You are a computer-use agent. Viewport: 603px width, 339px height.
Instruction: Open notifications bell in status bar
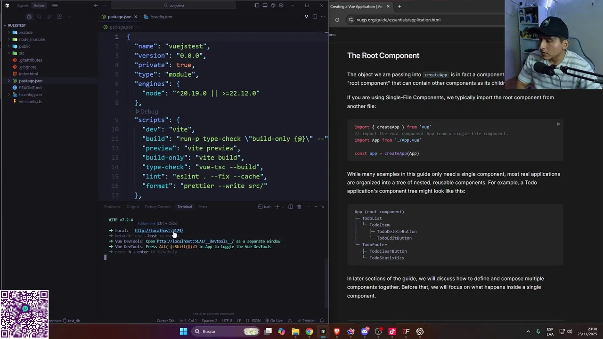322,321
